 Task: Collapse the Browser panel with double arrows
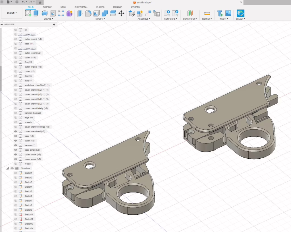pos(2,24)
